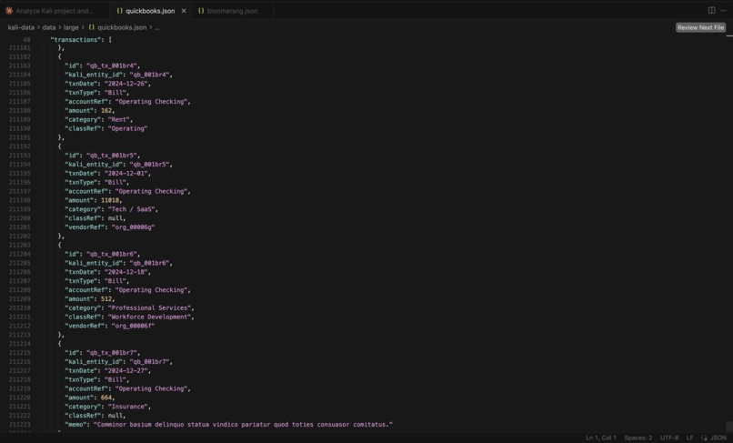Open the more actions ellipsis menu
The height and width of the screenshot is (443, 733).
click(724, 10)
